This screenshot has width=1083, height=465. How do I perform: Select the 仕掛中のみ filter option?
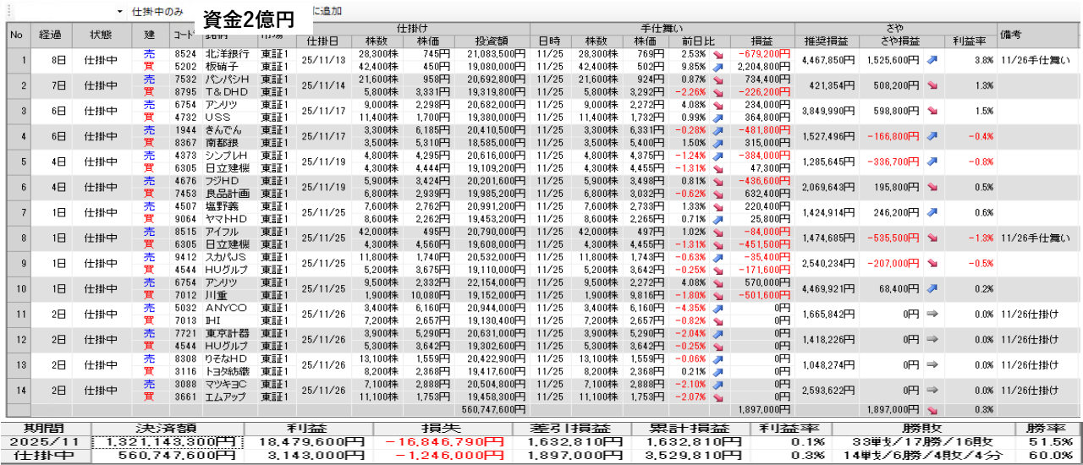(157, 12)
